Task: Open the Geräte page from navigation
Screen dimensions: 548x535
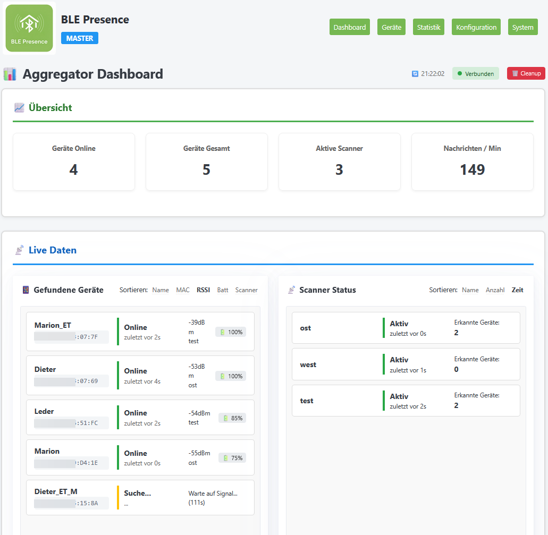Action: [x=391, y=27]
